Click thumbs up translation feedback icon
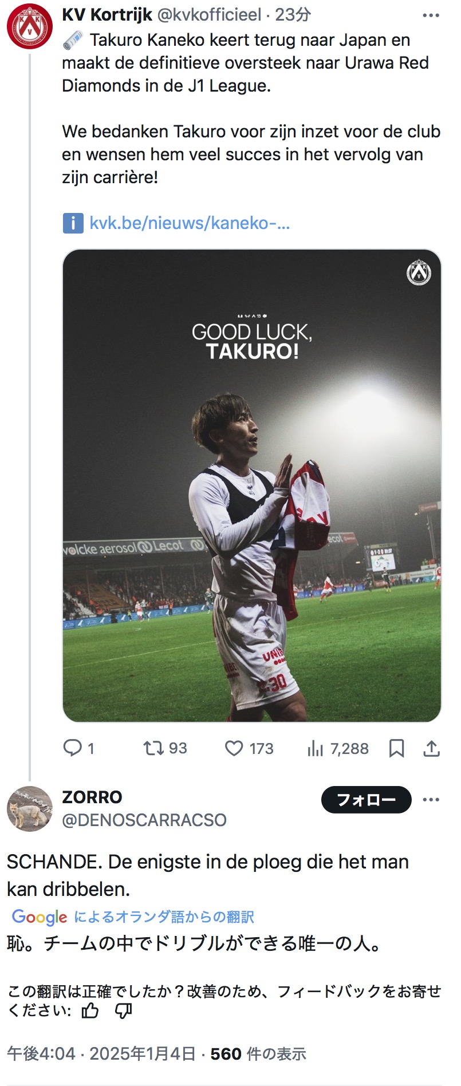Screen dimensions: 461x1086 (90, 1011)
